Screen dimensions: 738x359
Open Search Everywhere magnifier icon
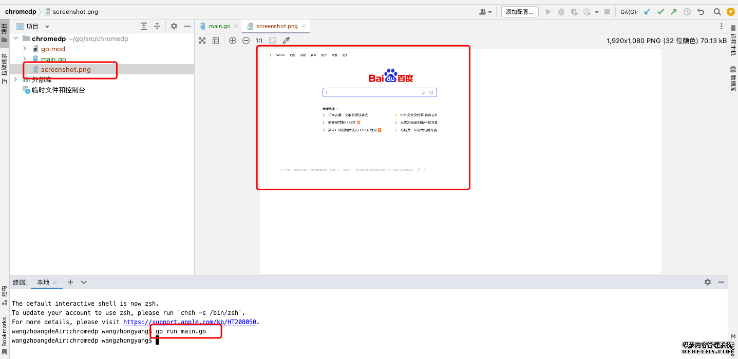click(x=717, y=12)
